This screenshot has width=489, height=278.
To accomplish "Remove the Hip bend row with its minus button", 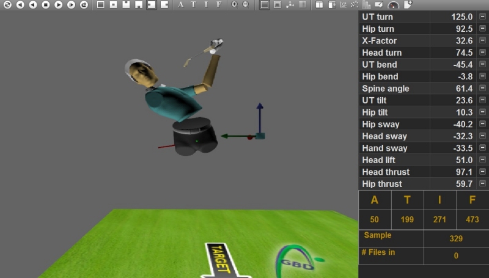I will point(482,76).
